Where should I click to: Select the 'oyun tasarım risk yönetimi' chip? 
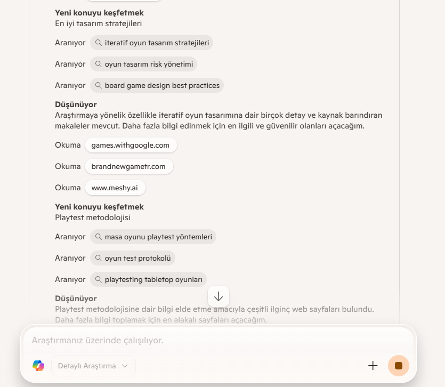click(x=143, y=64)
